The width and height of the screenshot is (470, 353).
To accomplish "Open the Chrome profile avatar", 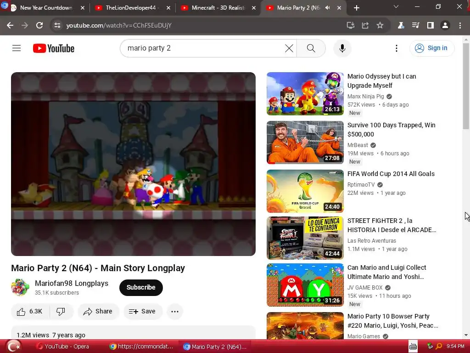I will coord(445,26).
